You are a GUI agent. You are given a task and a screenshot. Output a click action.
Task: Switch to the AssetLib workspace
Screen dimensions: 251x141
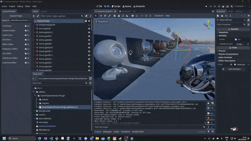(139, 6)
